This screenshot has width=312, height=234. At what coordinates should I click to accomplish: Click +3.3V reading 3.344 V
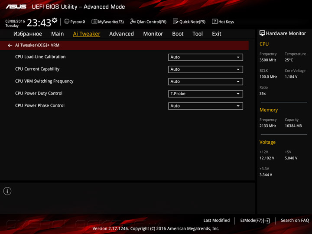click(x=266, y=175)
